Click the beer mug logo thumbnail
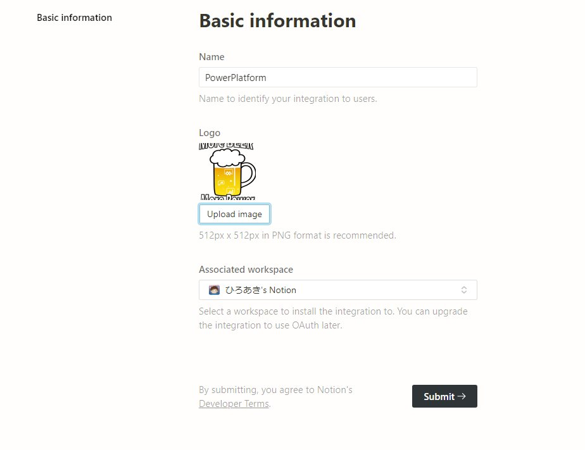The width and height of the screenshot is (585, 450). tap(227, 172)
